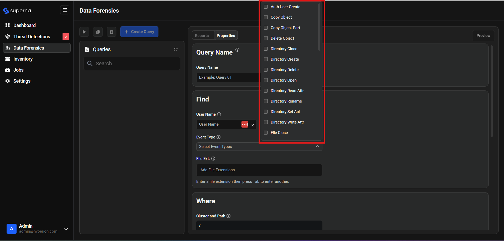Click the Preview button
This screenshot has width=504, height=241.
click(x=483, y=36)
